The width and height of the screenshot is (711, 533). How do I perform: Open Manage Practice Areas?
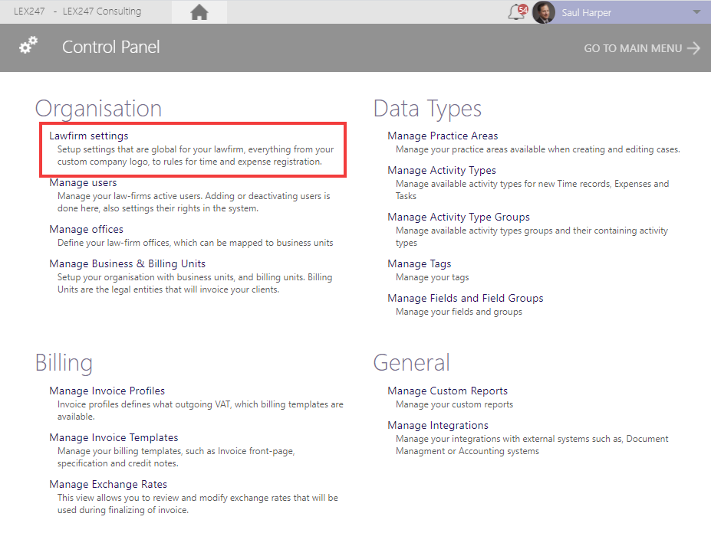443,136
